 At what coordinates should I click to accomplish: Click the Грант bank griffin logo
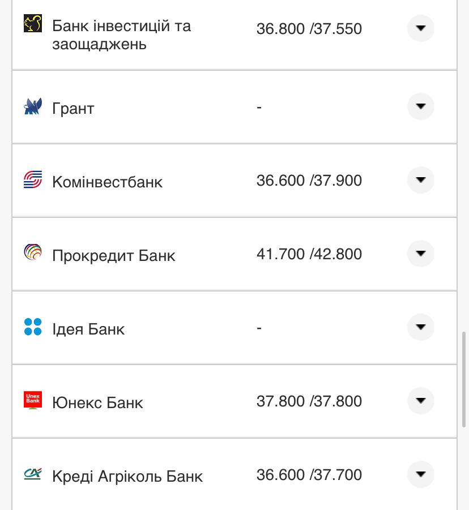point(33,106)
